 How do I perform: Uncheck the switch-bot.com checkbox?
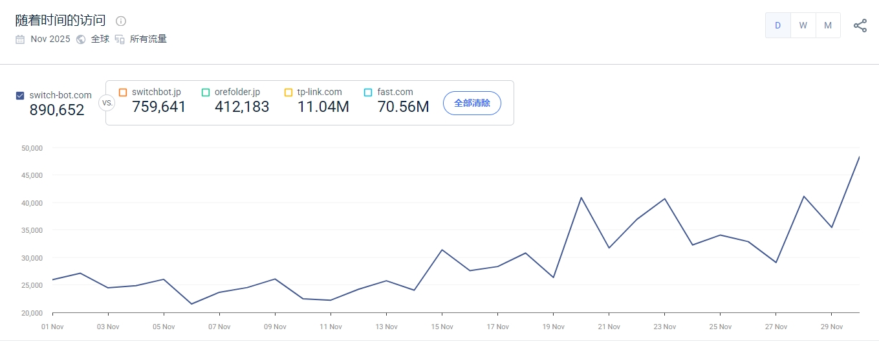coord(20,96)
